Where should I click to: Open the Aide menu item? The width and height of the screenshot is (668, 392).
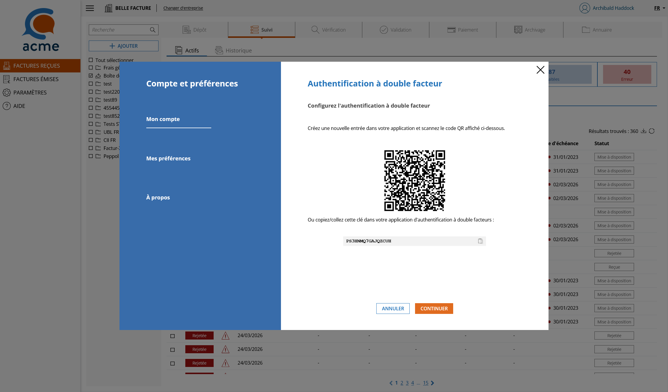pos(40,106)
